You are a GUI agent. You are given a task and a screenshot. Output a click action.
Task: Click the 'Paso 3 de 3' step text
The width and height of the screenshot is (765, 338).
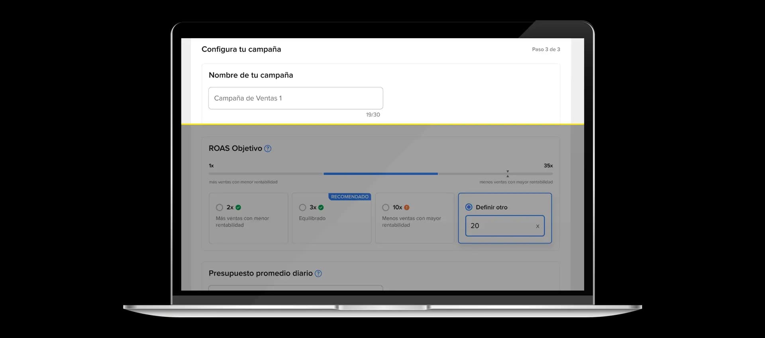pyautogui.click(x=546, y=49)
